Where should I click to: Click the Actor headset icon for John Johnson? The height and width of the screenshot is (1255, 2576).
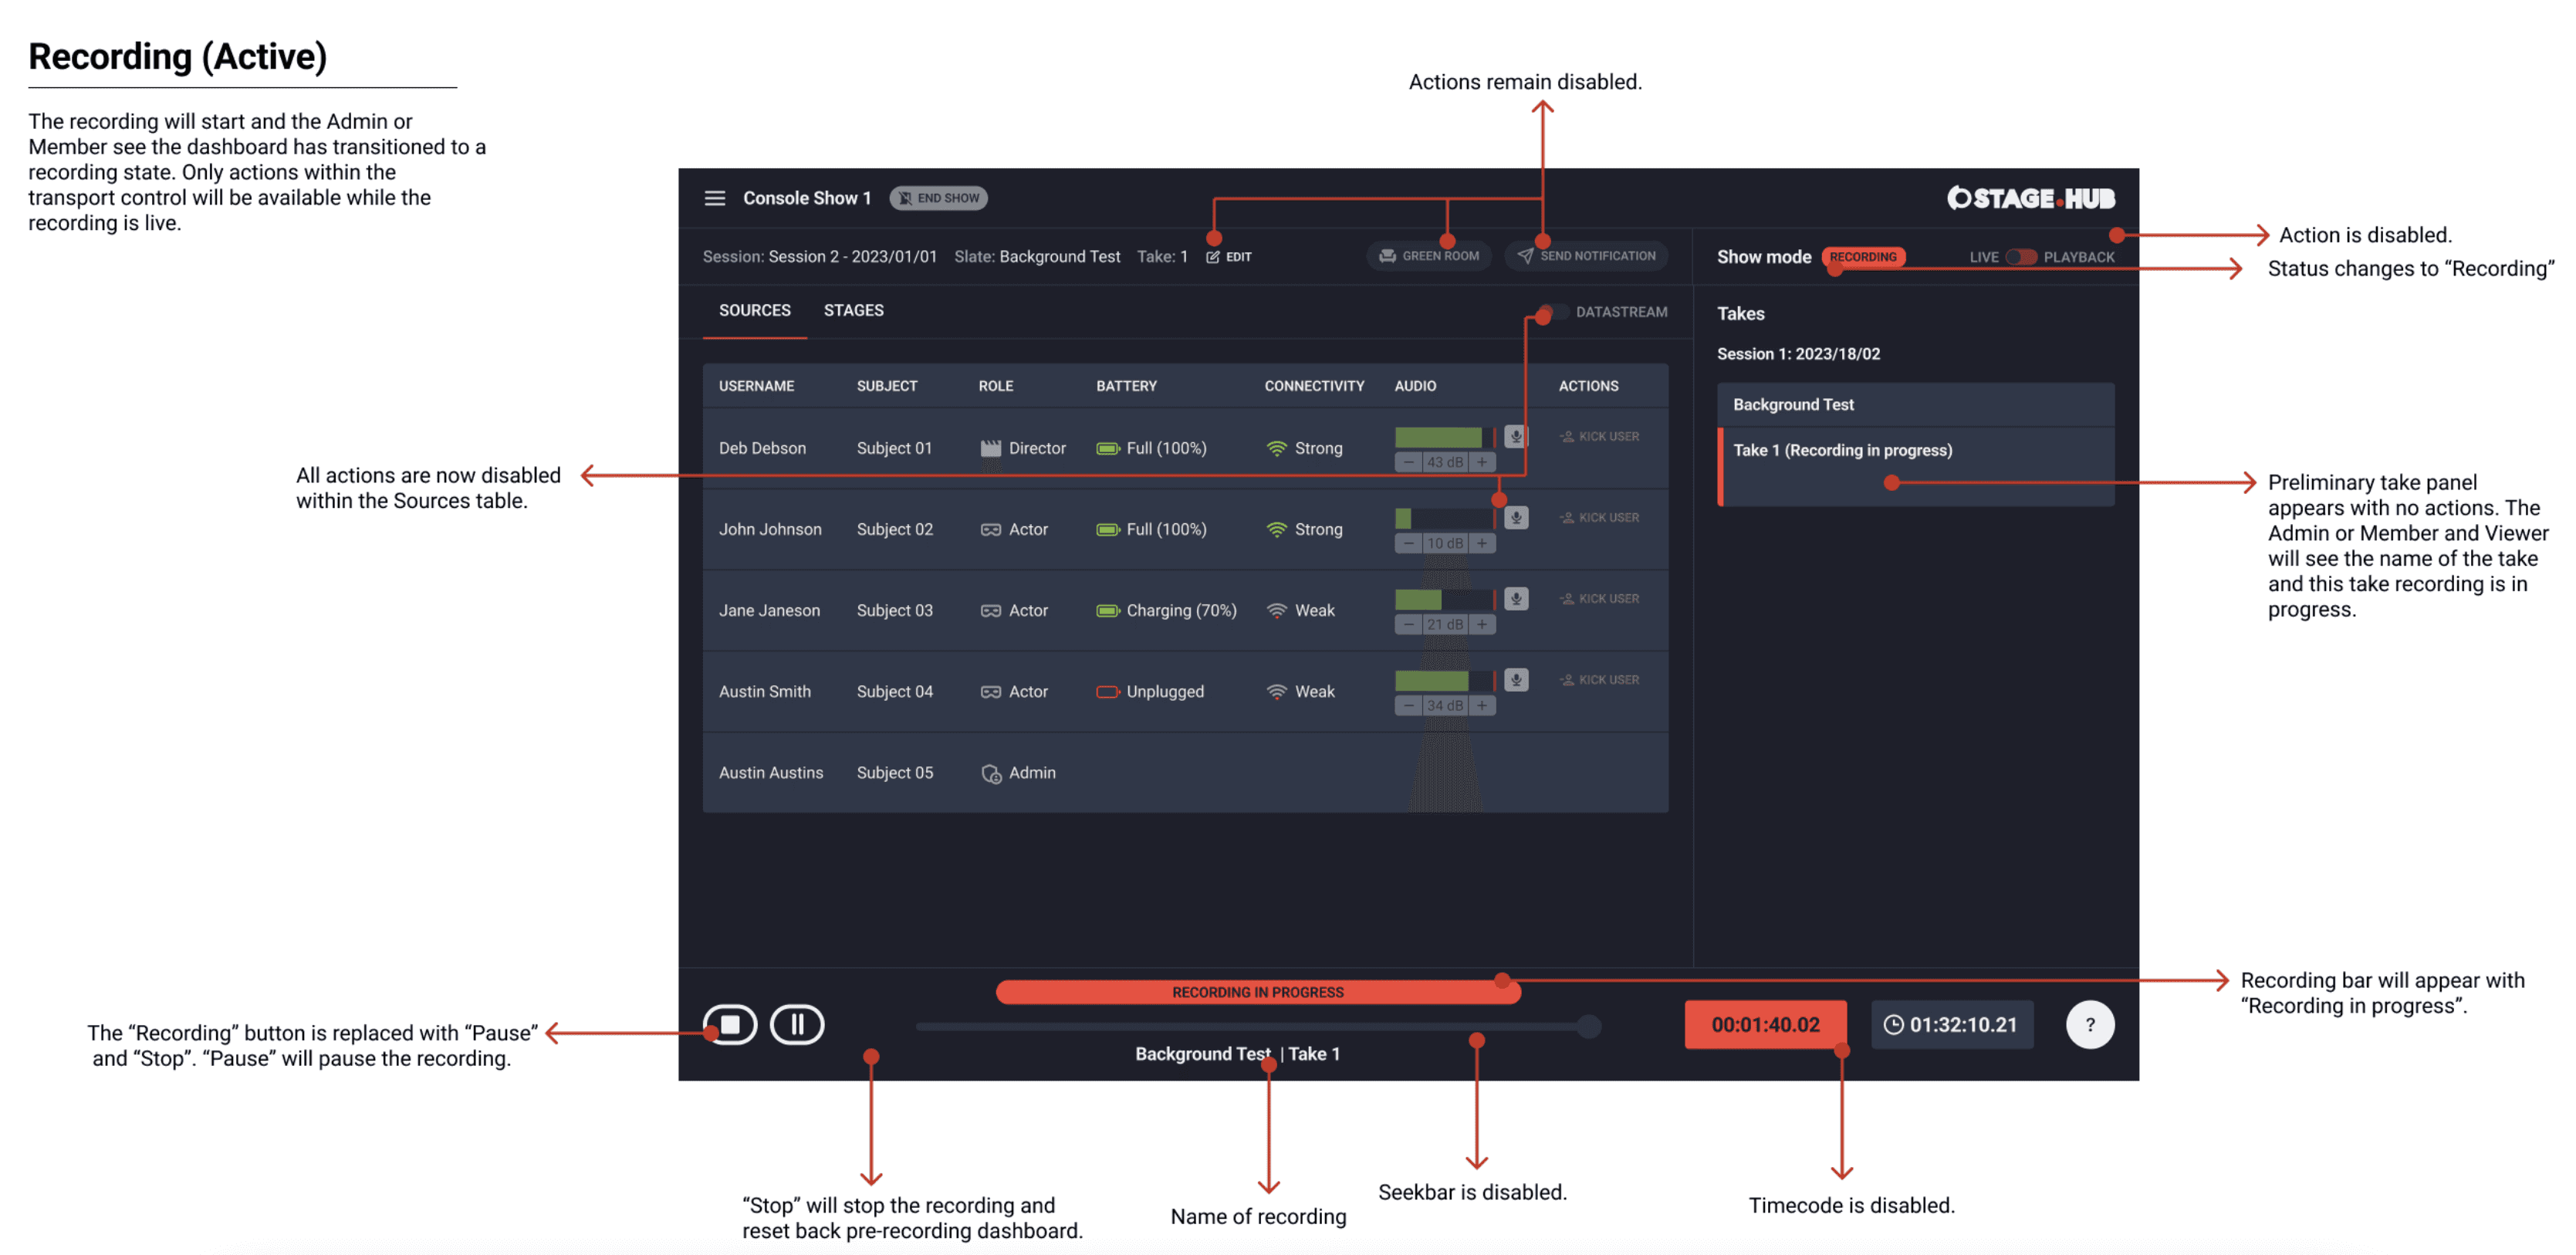pyautogui.click(x=990, y=529)
